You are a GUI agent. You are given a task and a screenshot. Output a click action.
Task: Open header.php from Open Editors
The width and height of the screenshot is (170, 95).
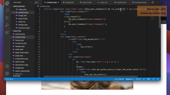click(23, 25)
